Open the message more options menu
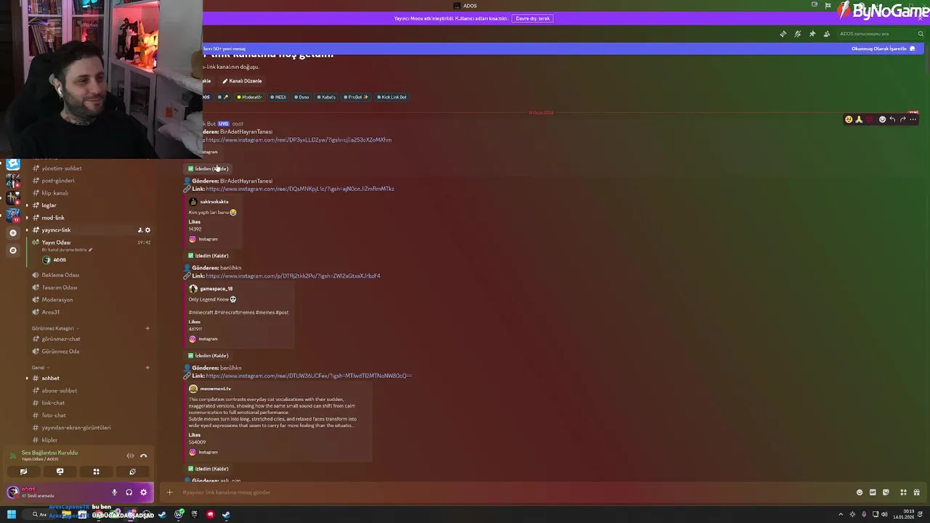Screen dimensions: 930x523 click(x=913, y=120)
